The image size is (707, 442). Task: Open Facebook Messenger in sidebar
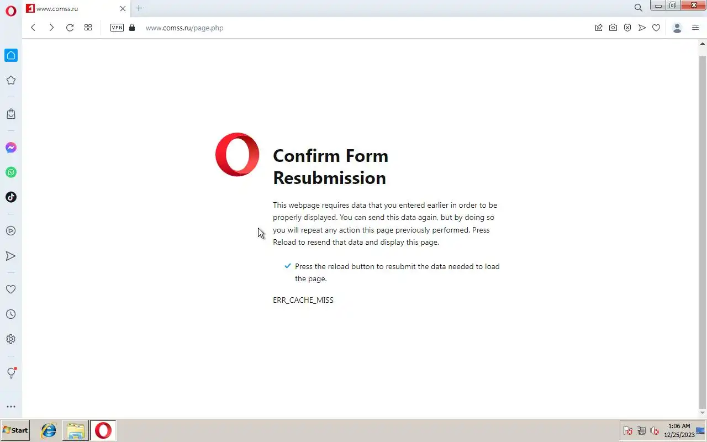click(x=10, y=148)
